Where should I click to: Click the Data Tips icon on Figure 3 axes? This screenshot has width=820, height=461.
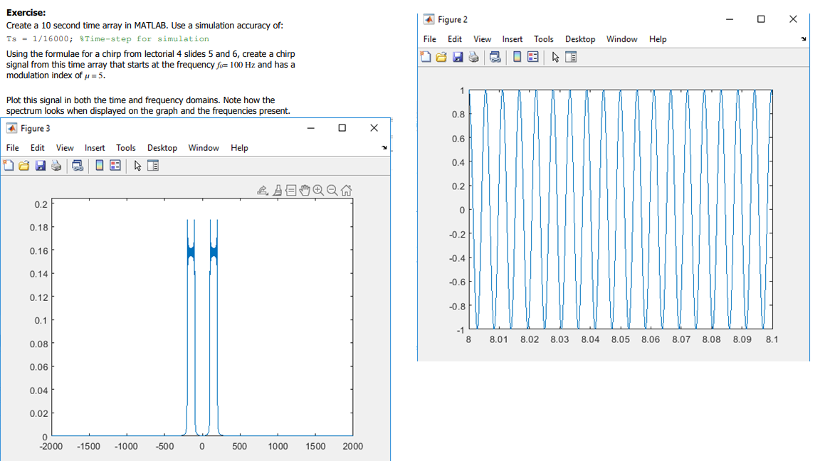(x=292, y=189)
